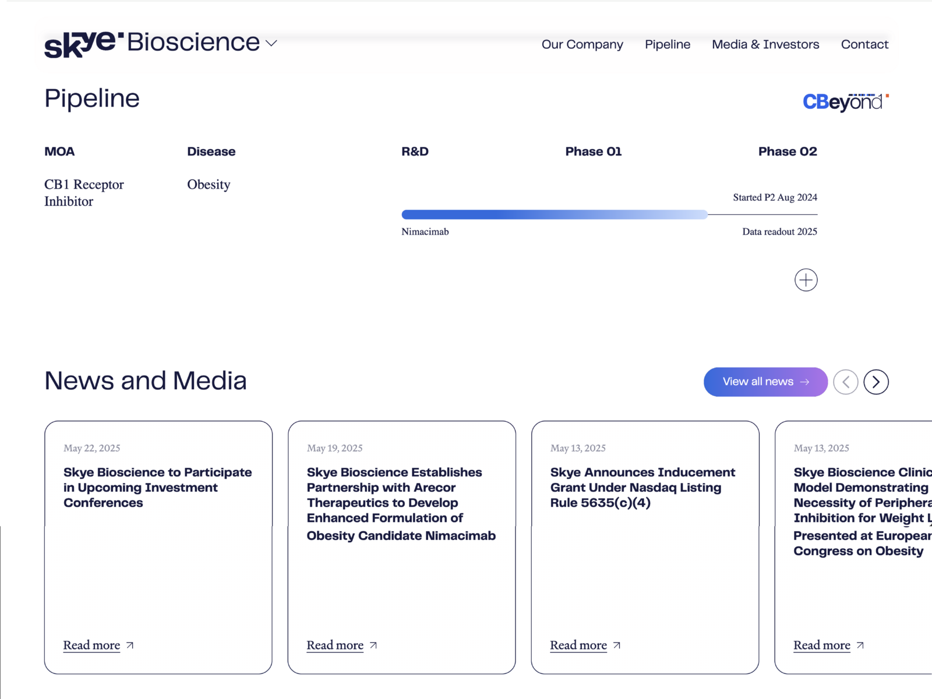The width and height of the screenshot is (932, 699).
Task: Click the 'Phase 01' column header
Action: click(594, 151)
